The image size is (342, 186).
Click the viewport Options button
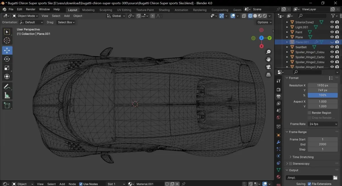[264, 22]
